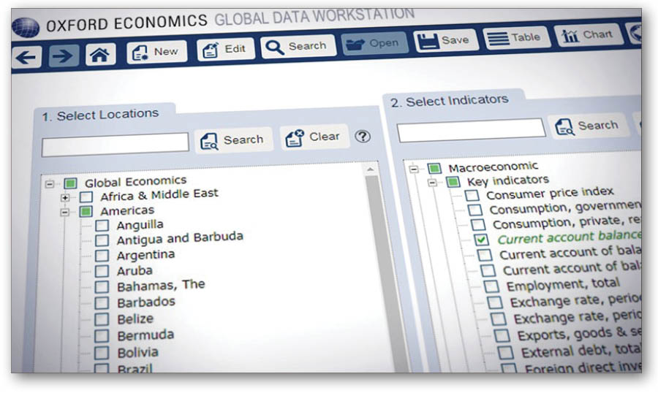This screenshot has height=393, width=658.
Task: Go forward with the right arrow button
Action: [64, 56]
